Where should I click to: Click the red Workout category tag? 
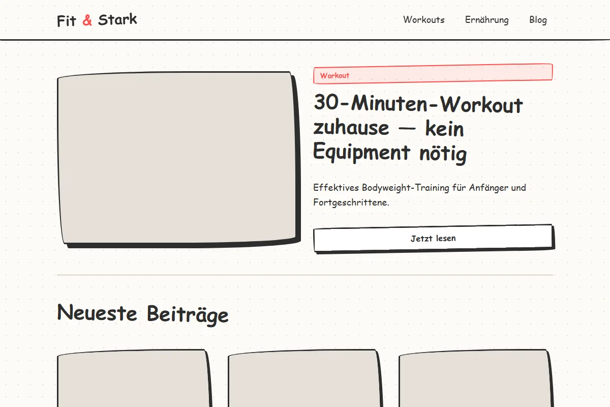point(433,75)
